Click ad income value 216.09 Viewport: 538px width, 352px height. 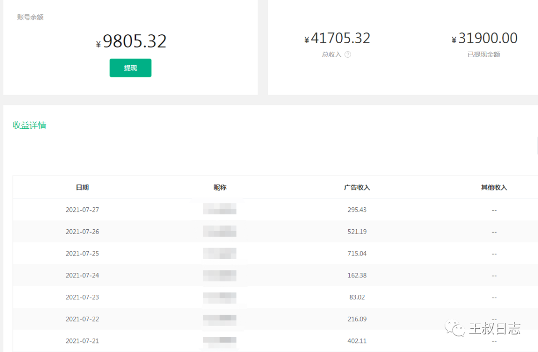pyautogui.click(x=357, y=319)
